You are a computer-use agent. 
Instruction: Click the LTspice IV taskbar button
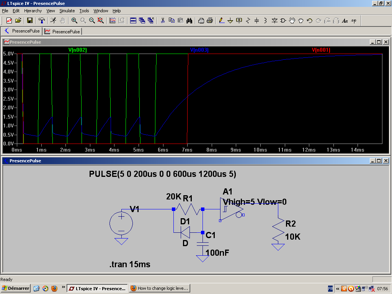(x=97, y=288)
